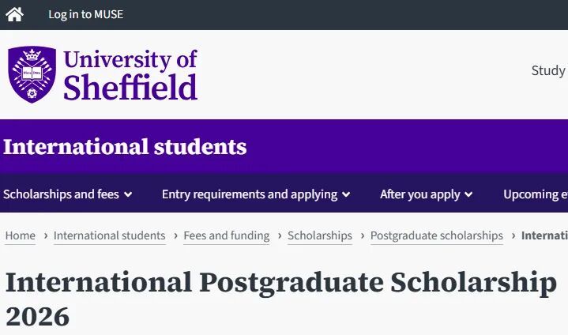Click the Scholarships breadcrumb link

pos(320,235)
